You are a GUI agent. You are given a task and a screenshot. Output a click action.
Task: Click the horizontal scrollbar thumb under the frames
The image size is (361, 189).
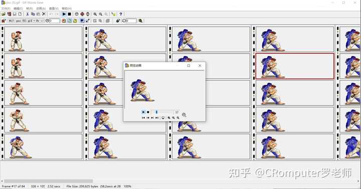(x=48, y=181)
